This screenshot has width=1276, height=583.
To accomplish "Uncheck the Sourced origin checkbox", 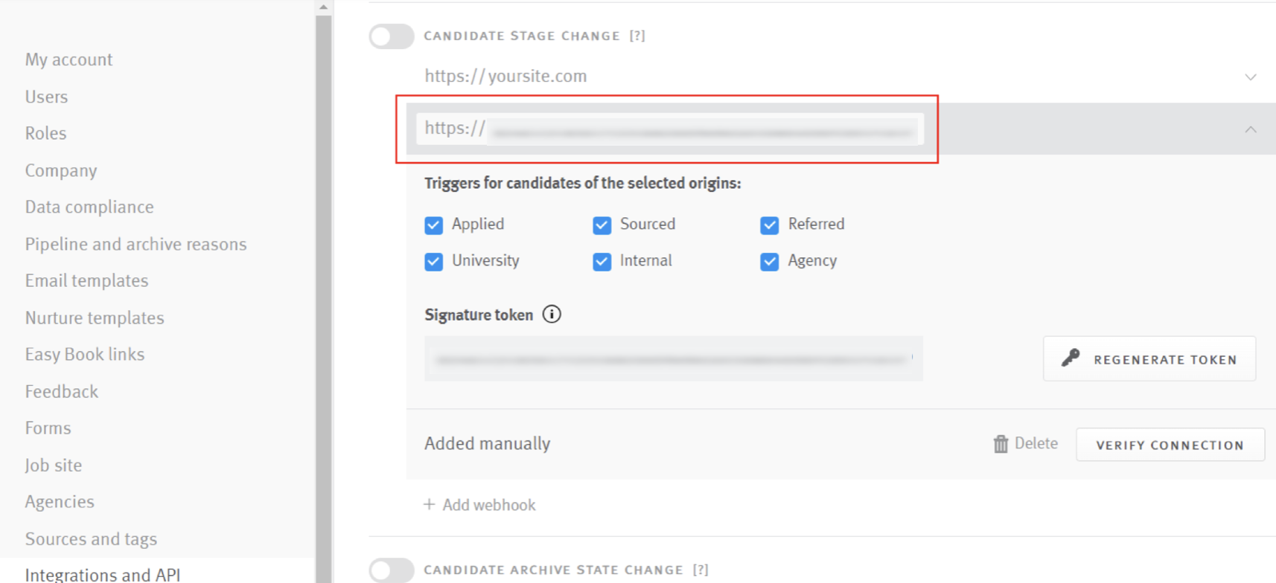I will [x=602, y=225].
